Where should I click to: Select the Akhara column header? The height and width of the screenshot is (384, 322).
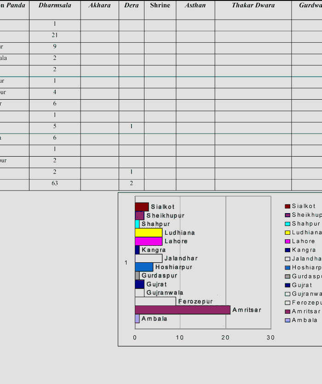(99, 6)
